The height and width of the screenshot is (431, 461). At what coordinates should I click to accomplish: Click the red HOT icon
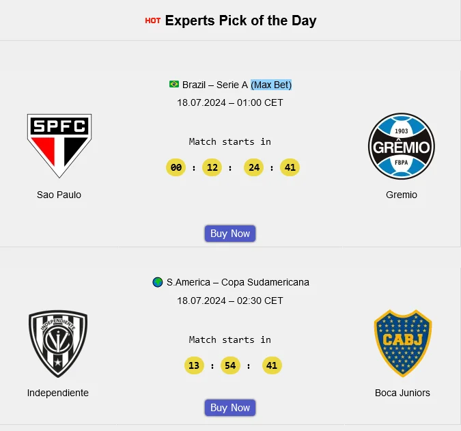tap(153, 20)
